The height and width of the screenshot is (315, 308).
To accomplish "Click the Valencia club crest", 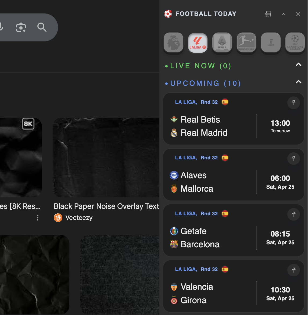I will [174, 287].
